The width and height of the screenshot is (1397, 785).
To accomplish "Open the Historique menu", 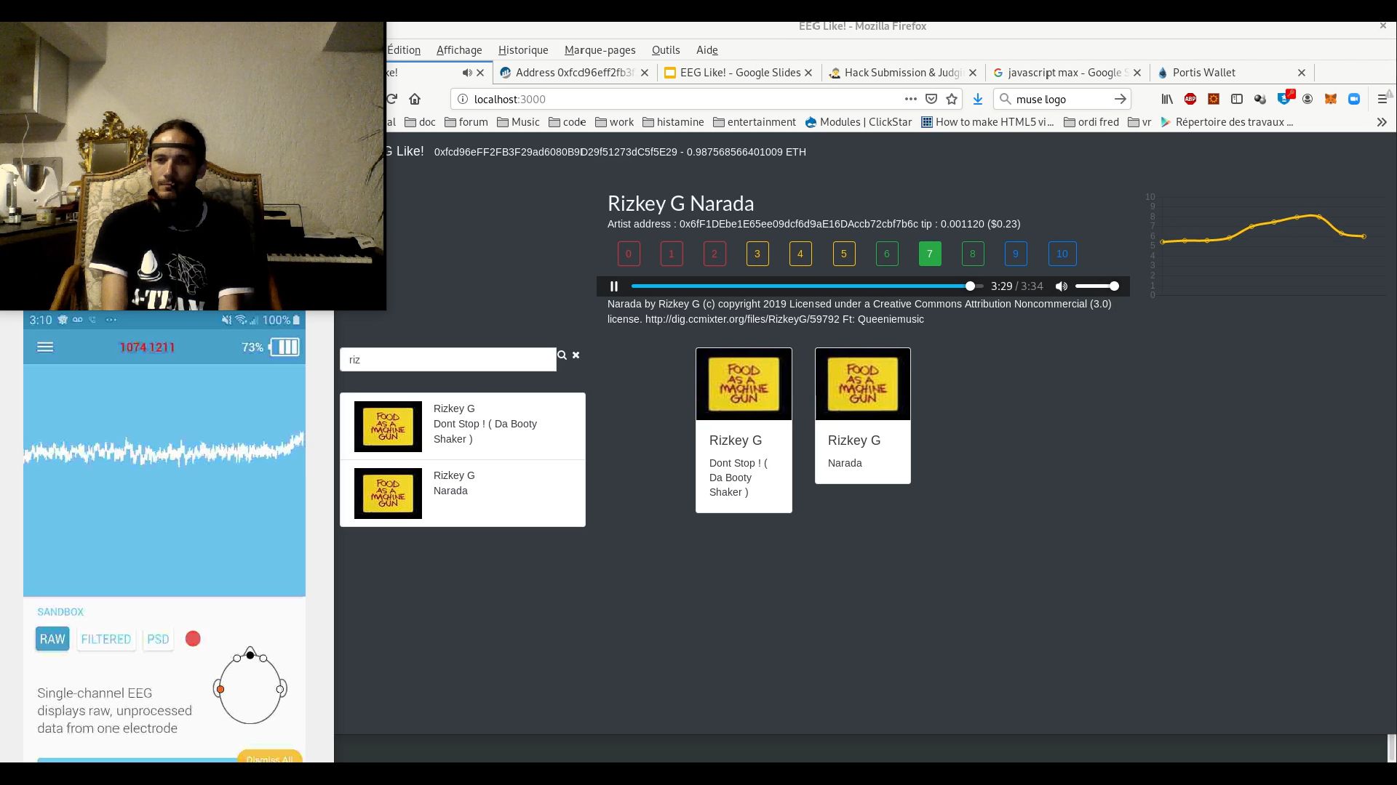I will click(x=523, y=50).
